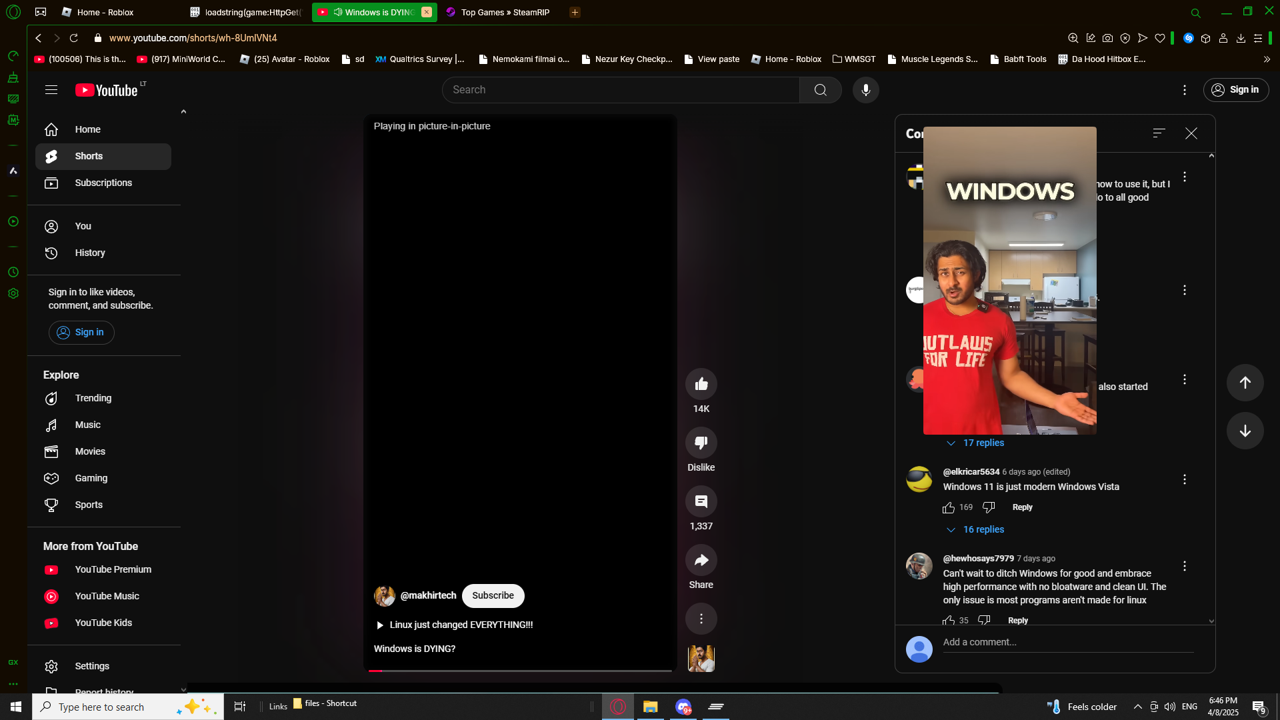Mute the Windows is DYING tab audio
This screenshot has height=720, width=1280.
click(338, 12)
